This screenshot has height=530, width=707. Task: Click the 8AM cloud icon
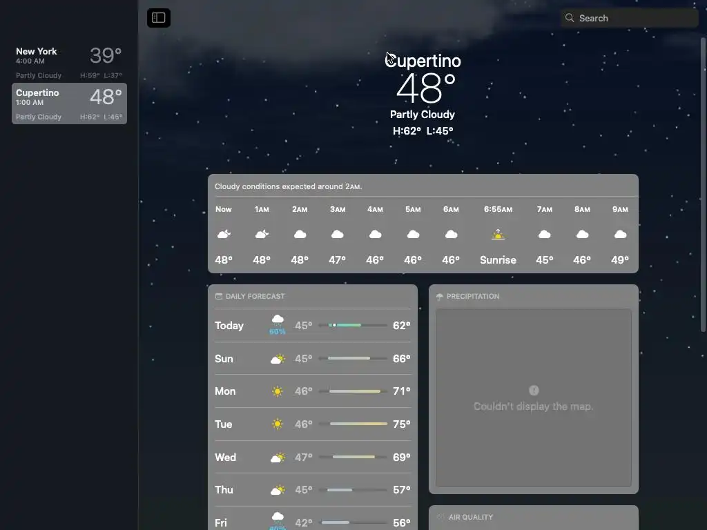click(582, 235)
